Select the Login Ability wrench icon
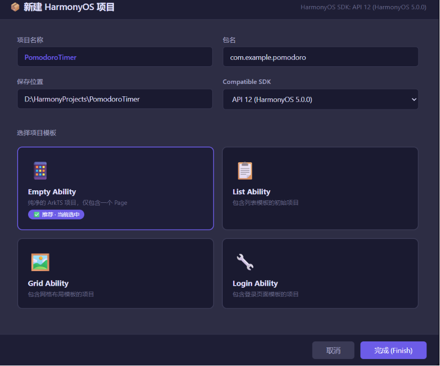 (x=245, y=262)
